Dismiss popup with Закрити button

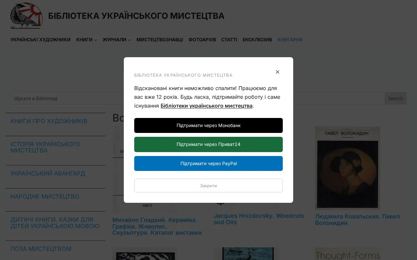click(x=208, y=186)
